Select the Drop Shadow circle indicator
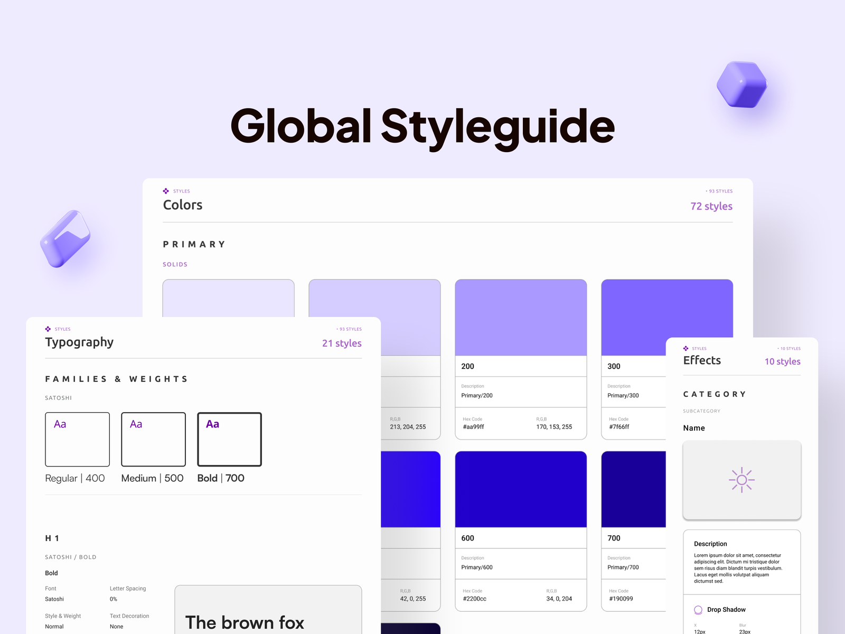 click(698, 610)
